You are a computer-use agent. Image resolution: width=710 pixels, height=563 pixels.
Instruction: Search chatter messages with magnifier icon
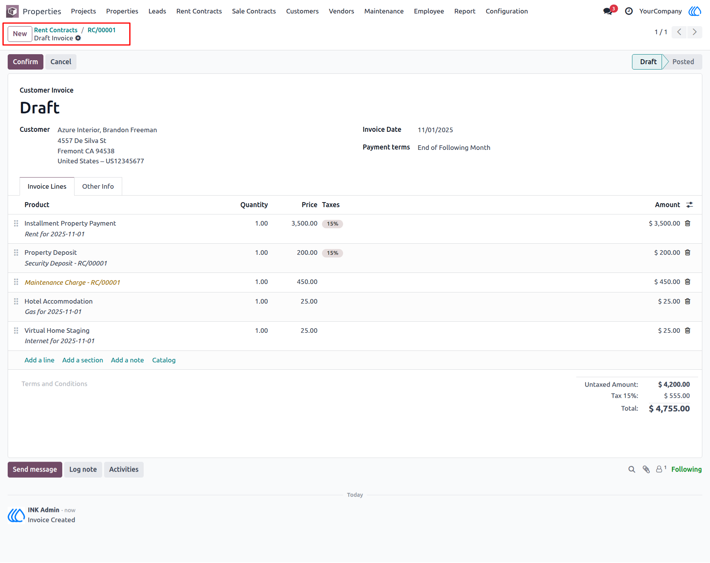[632, 469]
